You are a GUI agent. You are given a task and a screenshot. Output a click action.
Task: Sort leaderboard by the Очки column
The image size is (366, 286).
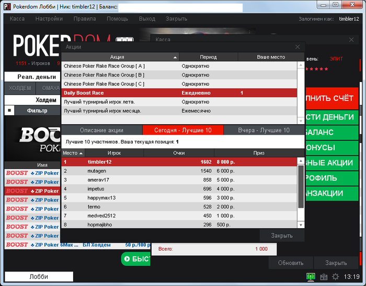(x=179, y=153)
